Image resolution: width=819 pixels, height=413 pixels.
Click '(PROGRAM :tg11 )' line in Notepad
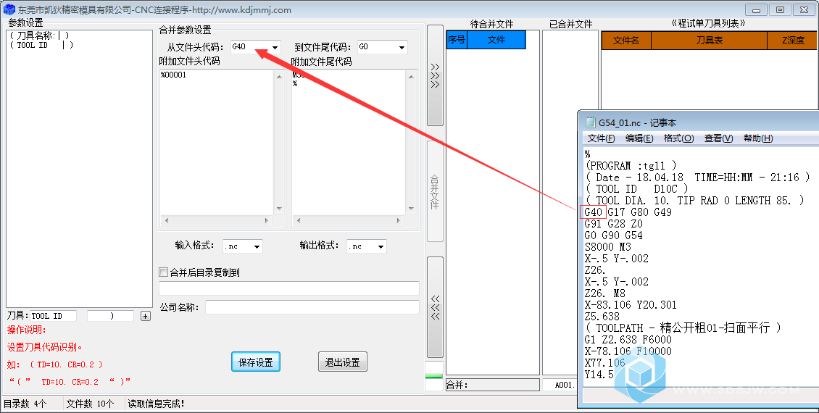(x=631, y=165)
